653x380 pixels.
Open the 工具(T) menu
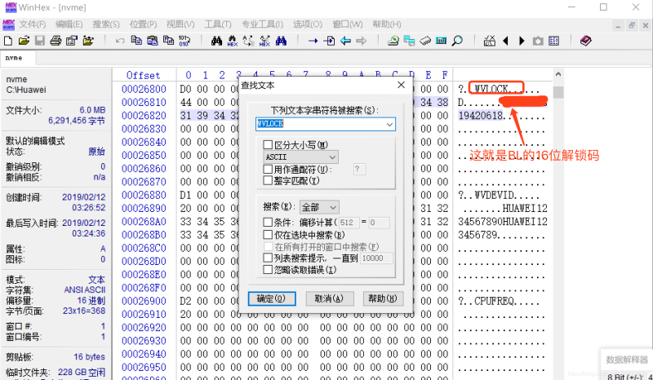[218, 24]
